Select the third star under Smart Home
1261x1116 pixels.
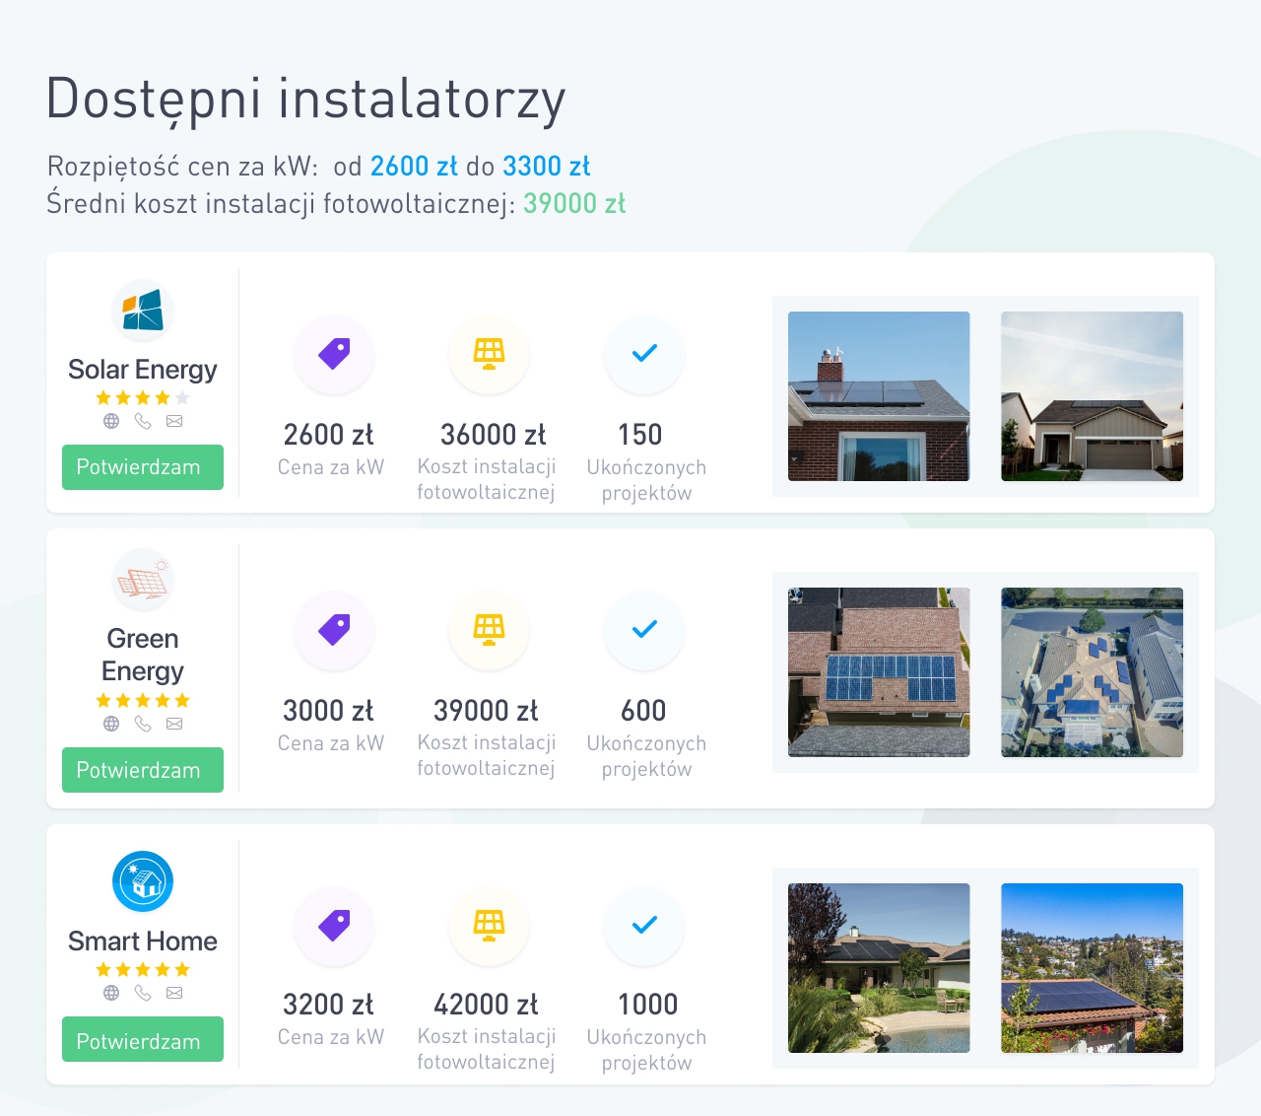coord(142,969)
